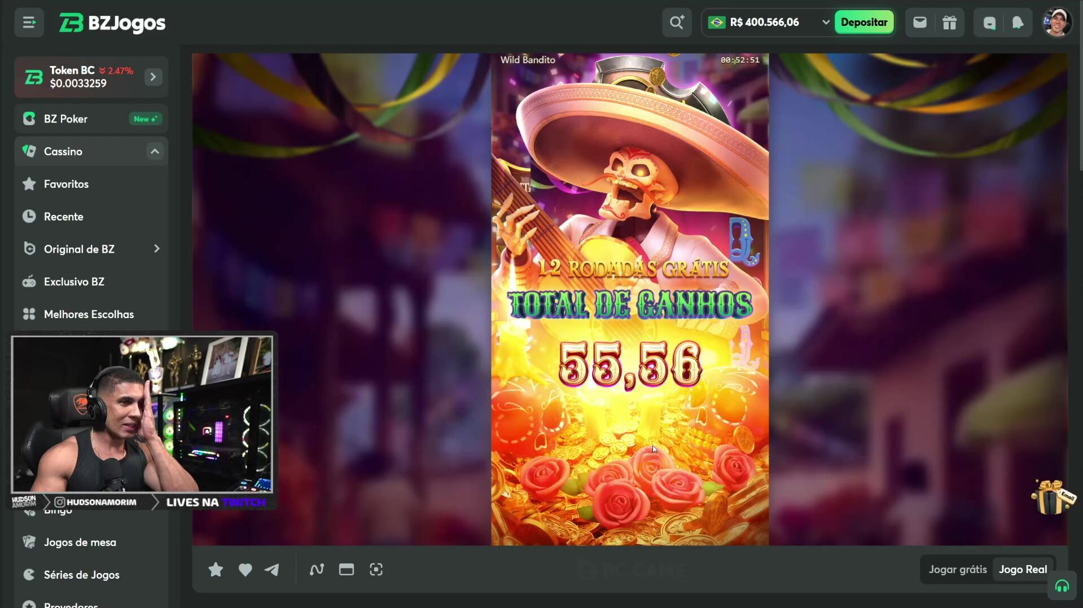
Task: Expand the Original de BZ submenu arrow
Action: pos(156,249)
